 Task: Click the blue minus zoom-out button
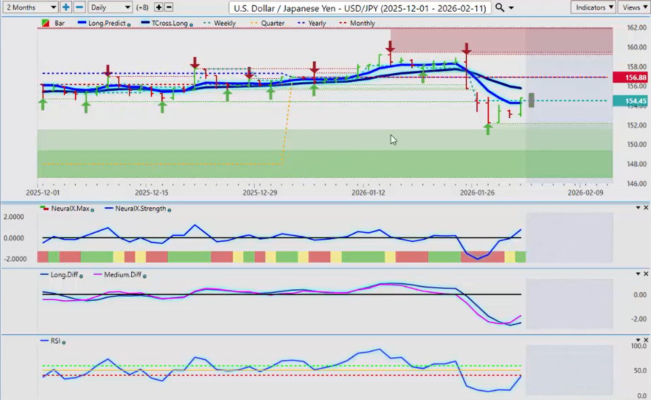79,7
